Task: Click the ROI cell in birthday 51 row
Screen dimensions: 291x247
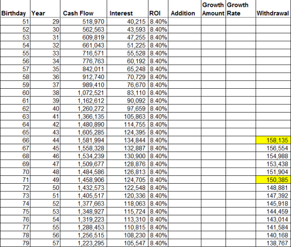Action: coord(158,22)
